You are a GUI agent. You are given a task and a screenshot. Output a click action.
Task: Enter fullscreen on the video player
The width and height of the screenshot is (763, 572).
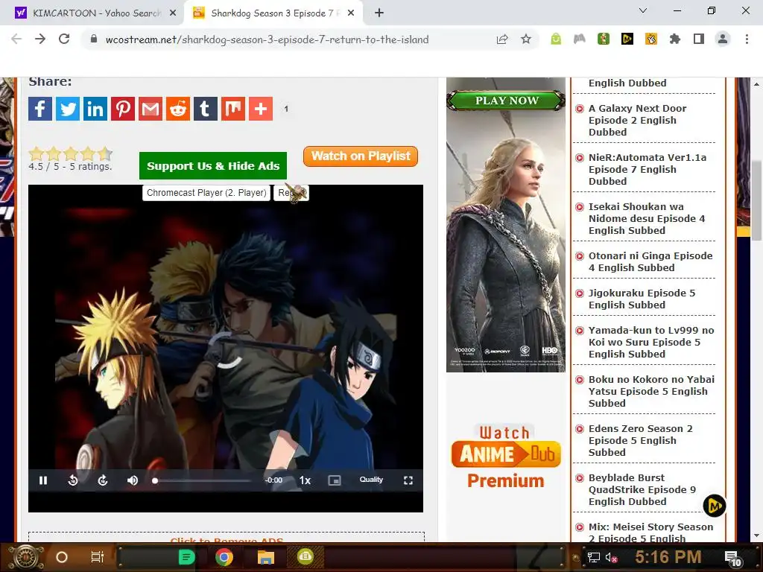tap(408, 480)
